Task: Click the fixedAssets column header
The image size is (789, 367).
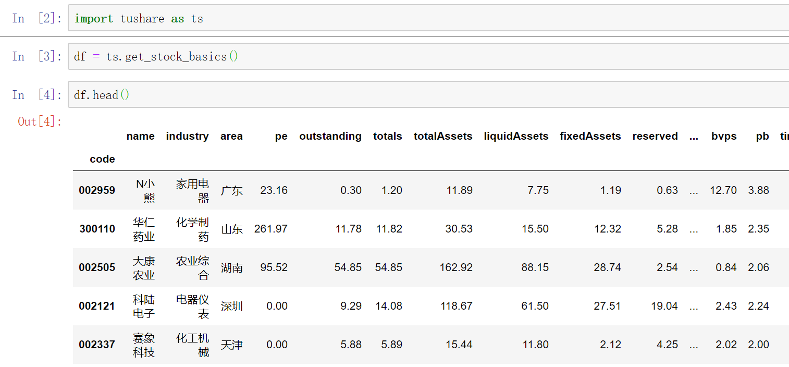Action: (x=590, y=136)
